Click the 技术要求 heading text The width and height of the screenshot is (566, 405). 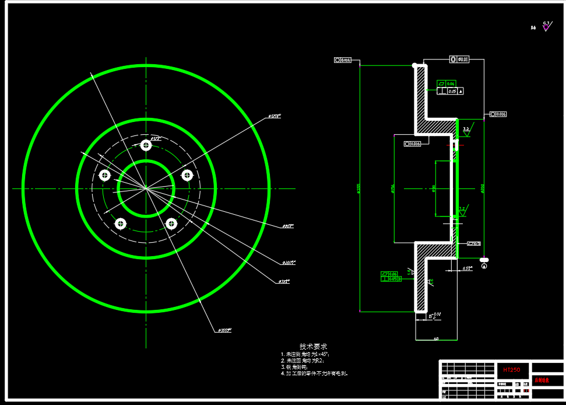point(313,346)
